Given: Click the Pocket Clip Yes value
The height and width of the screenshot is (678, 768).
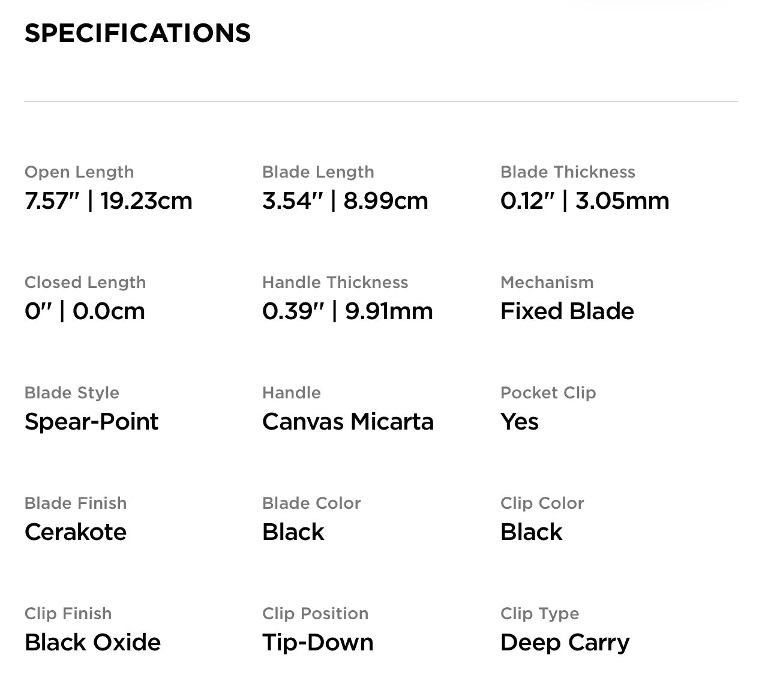Looking at the screenshot, I should pyautogui.click(x=520, y=422).
